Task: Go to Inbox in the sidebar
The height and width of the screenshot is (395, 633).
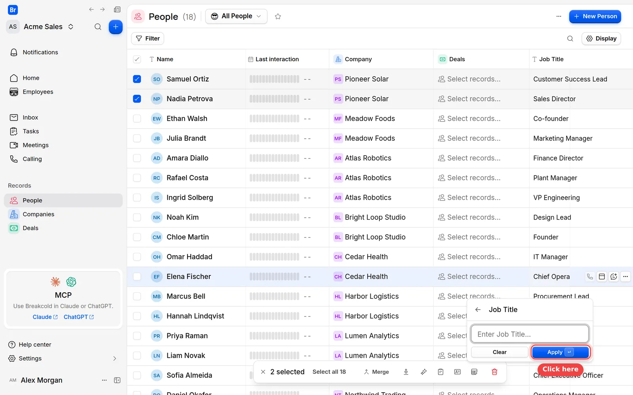Action: 63,117
